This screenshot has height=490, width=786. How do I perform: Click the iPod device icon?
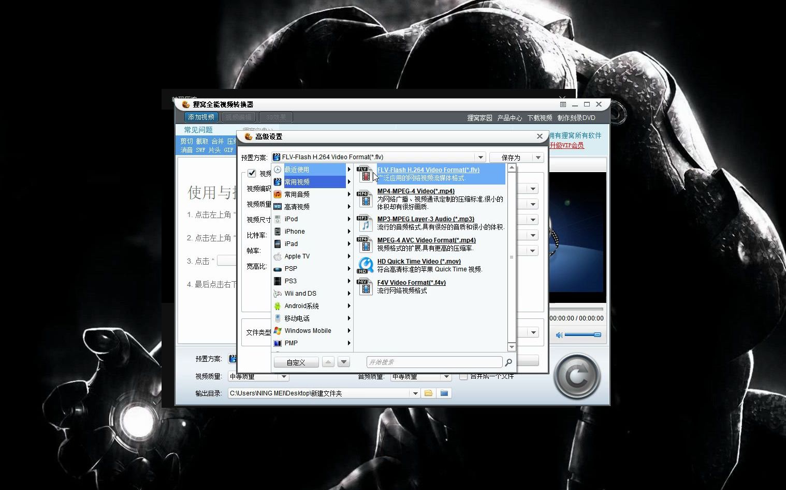coord(278,219)
